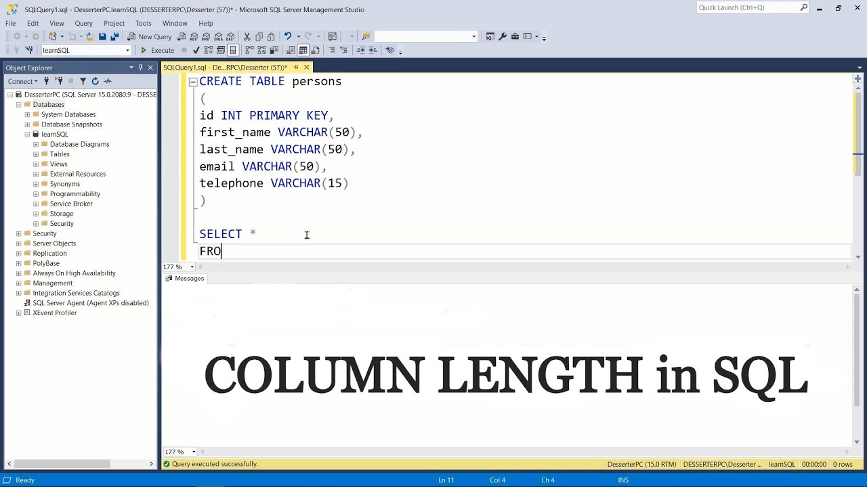Click the Open File folder icon
Image resolution: width=867 pixels, height=487 pixels.
pyautogui.click(x=89, y=37)
